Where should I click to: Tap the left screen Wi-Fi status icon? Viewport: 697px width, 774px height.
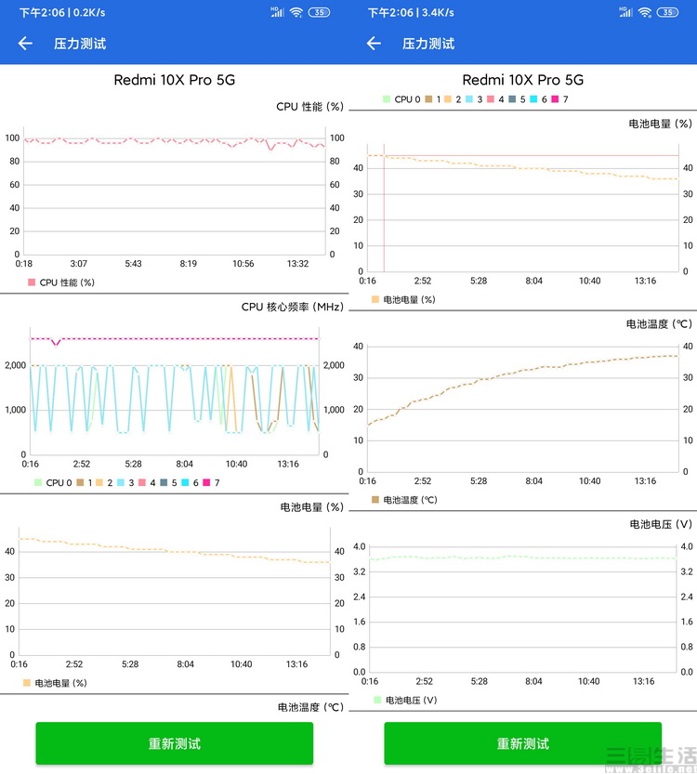pyautogui.click(x=296, y=12)
